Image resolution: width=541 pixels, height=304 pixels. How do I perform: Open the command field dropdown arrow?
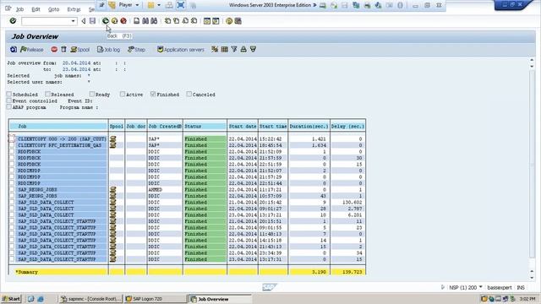tap(73, 21)
